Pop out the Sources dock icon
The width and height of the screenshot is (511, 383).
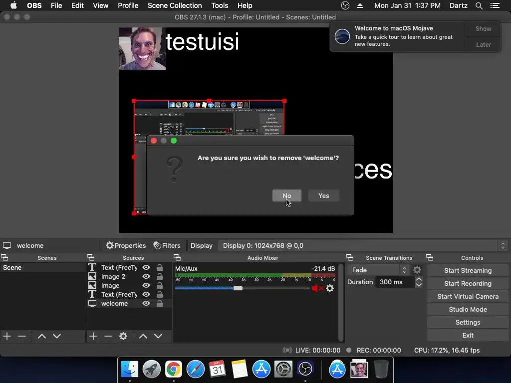click(x=91, y=258)
